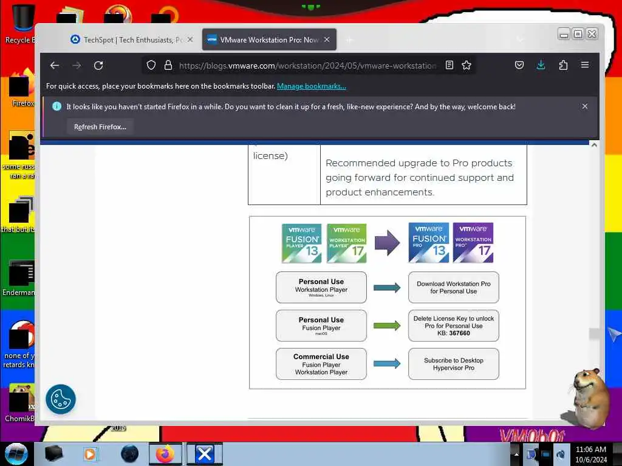This screenshot has width=622, height=466.
Task: Click the monitor icon in the system tray
Action: pyautogui.click(x=546, y=454)
